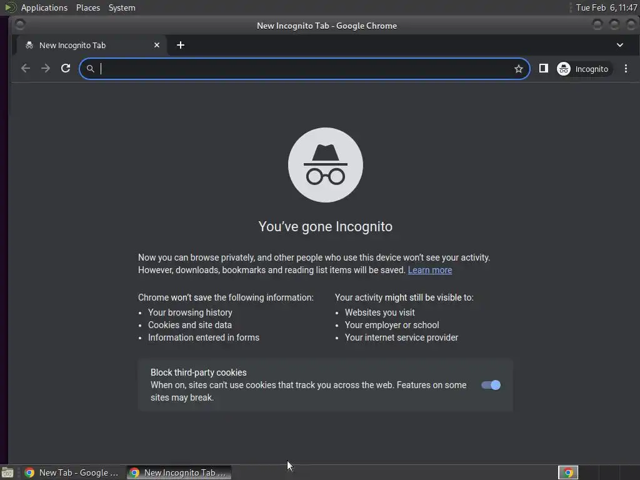Click the large Incognito hat-and-glasses logo
The height and width of the screenshot is (480, 640).
[325, 165]
